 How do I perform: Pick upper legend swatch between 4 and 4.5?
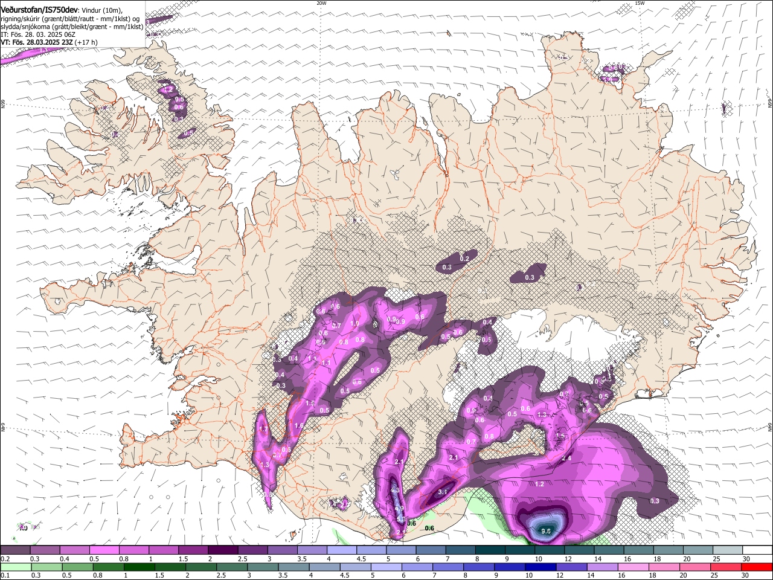pos(342,550)
